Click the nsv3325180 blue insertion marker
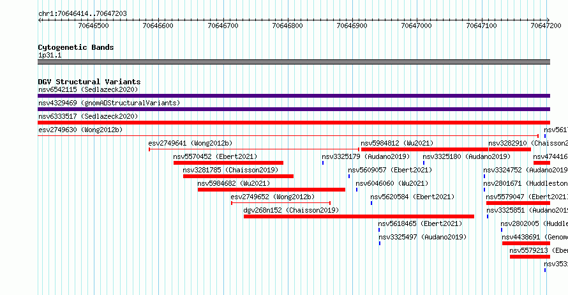Viewport: 568px width, 295px height. tap(424, 163)
